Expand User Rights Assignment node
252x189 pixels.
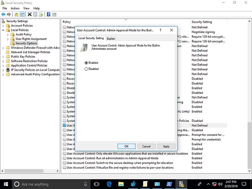pyautogui.click(x=8, y=39)
